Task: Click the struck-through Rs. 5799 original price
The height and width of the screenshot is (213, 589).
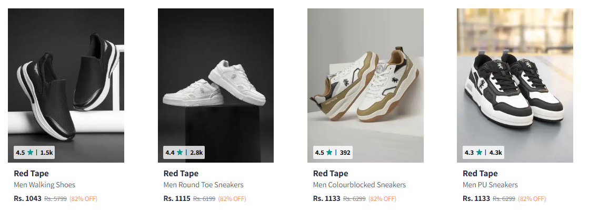Action: tap(55, 199)
